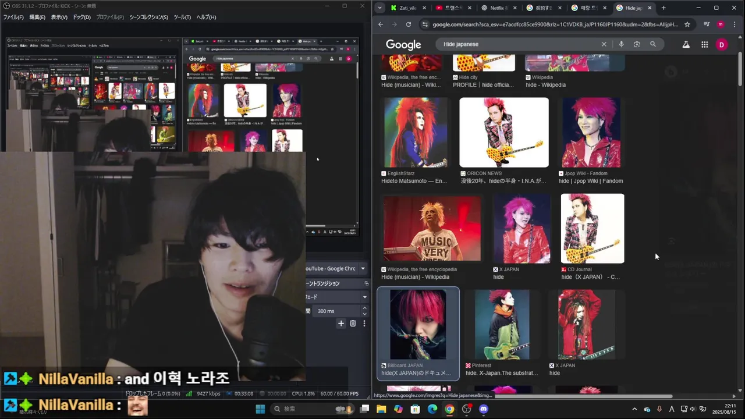Screen dimensions: 745x419
Task: Open Copilot from the taskbar
Action: (x=398, y=409)
